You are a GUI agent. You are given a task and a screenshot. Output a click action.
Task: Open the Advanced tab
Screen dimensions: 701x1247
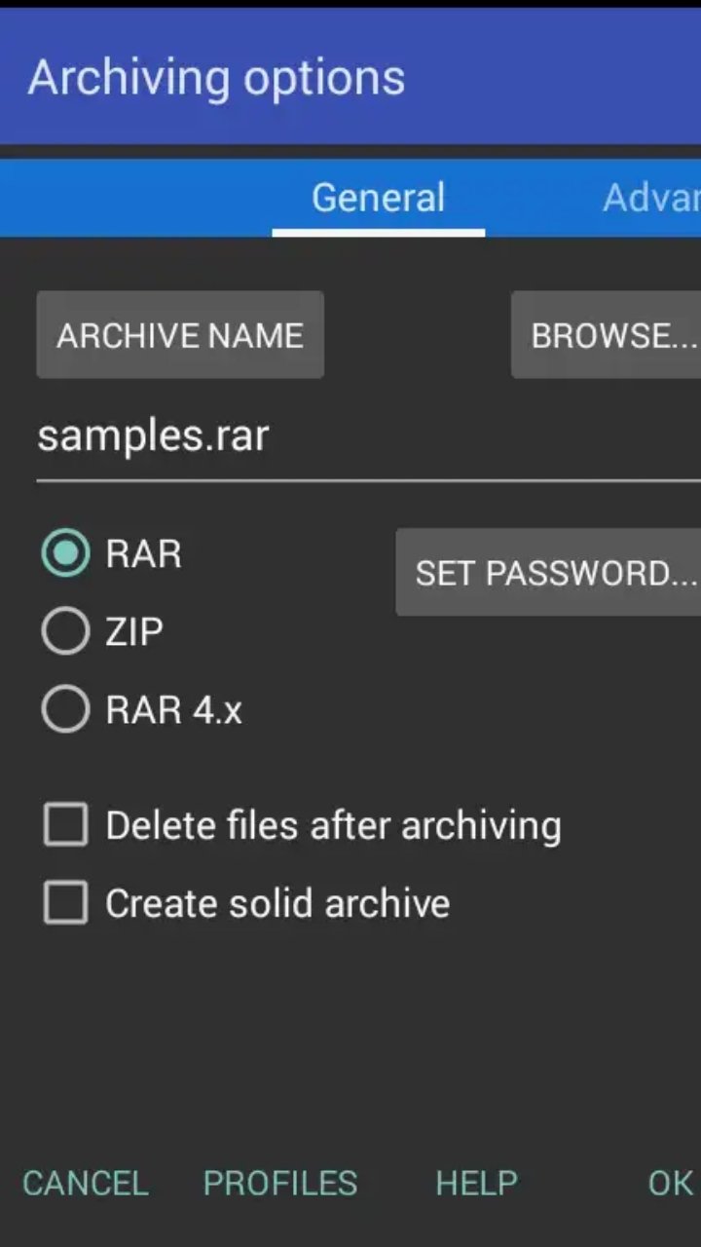[x=650, y=198]
